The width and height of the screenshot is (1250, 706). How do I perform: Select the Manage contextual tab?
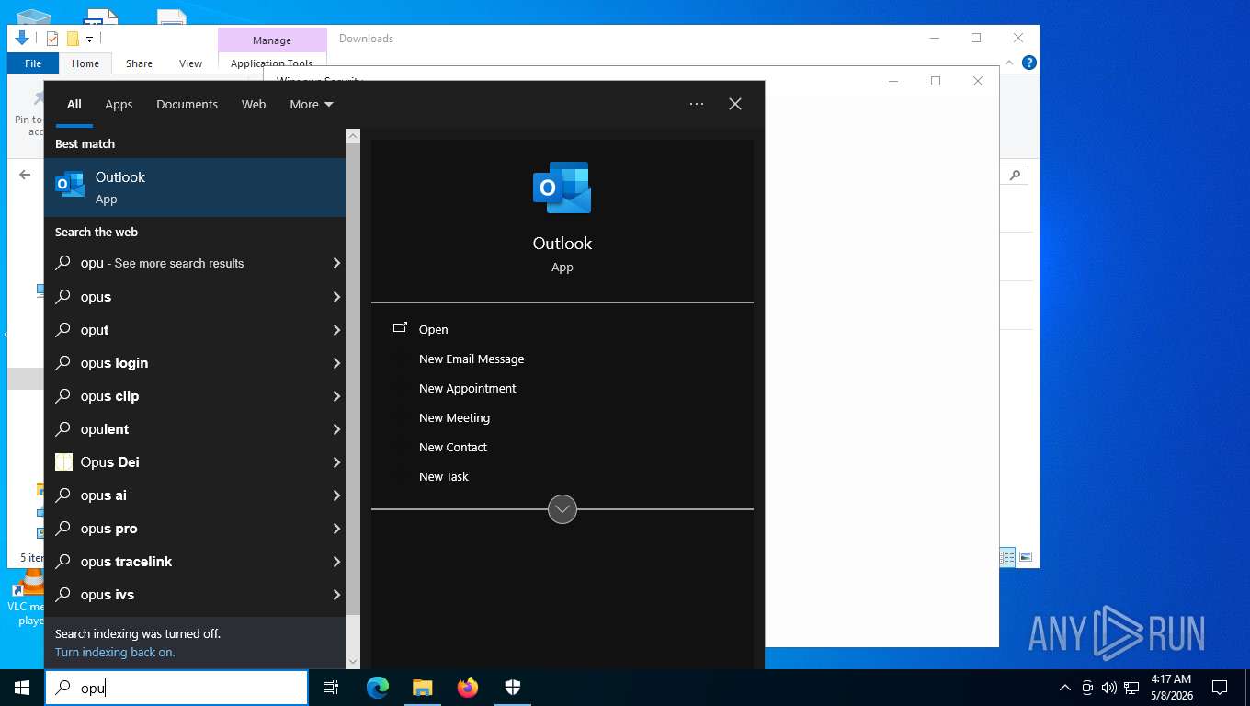click(x=272, y=40)
